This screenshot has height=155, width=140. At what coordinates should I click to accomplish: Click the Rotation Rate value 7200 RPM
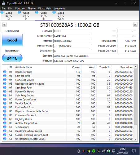(127, 41)
